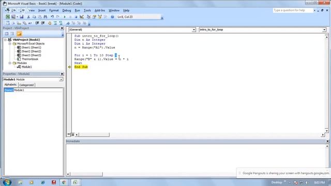
Task: Click the Help question mark icon
Action: [112, 17]
